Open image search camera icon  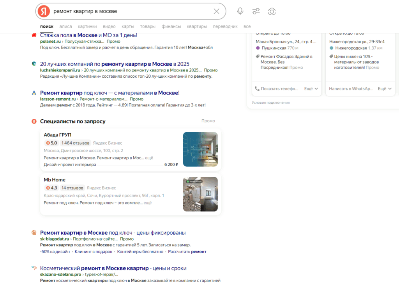tap(272, 11)
